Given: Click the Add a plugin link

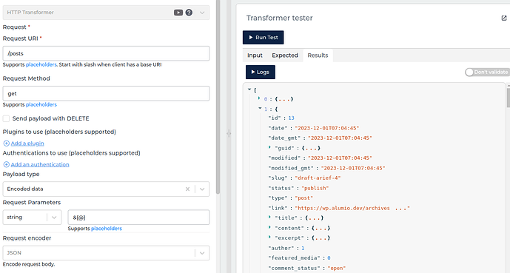Looking at the screenshot, I should click(27, 144).
